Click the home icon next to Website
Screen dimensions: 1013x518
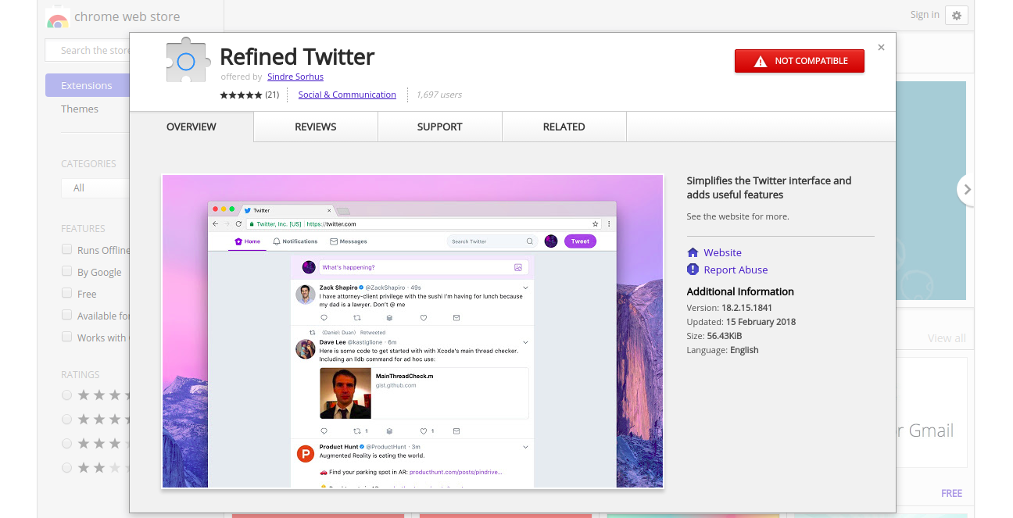click(x=693, y=252)
